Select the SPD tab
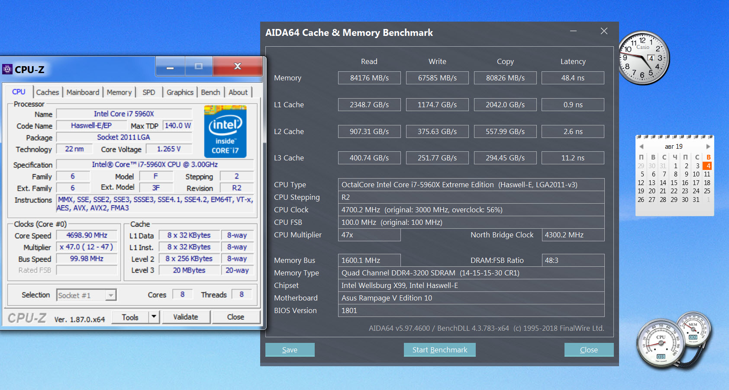This screenshot has height=390, width=729. tap(149, 92)
